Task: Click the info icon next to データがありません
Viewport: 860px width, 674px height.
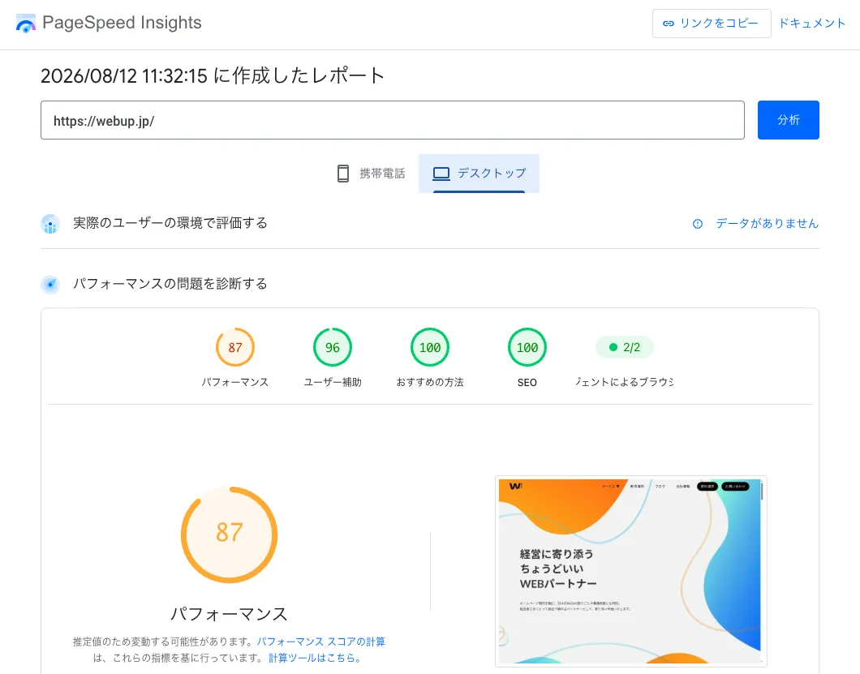Action: click(698, 224)
